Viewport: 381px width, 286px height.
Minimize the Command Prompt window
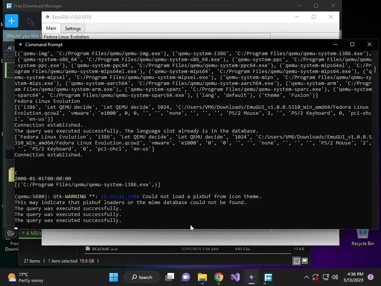pyautogui.click(x=336, y=44)
